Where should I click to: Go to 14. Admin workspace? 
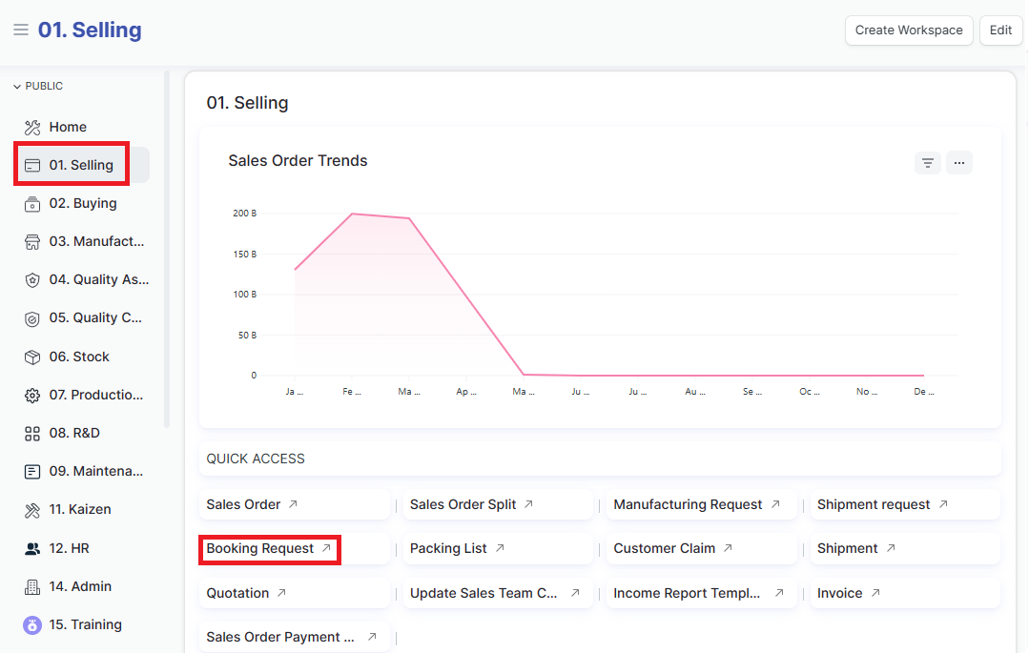(80, 586)
